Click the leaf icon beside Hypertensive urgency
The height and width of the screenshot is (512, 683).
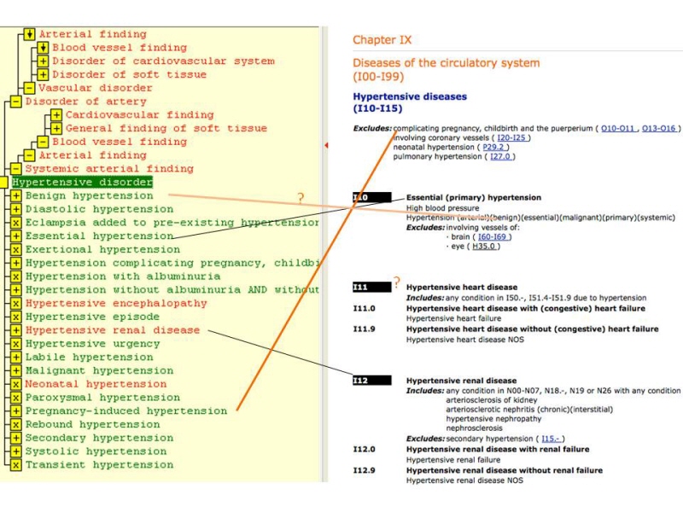15,344
